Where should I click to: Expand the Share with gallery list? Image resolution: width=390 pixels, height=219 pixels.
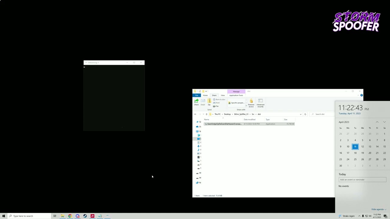tap(246, 106)
